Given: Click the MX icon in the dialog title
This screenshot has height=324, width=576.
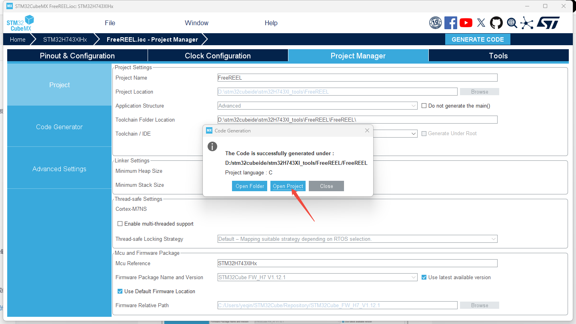Looking at the screenshot, I should tap(209, 130).
